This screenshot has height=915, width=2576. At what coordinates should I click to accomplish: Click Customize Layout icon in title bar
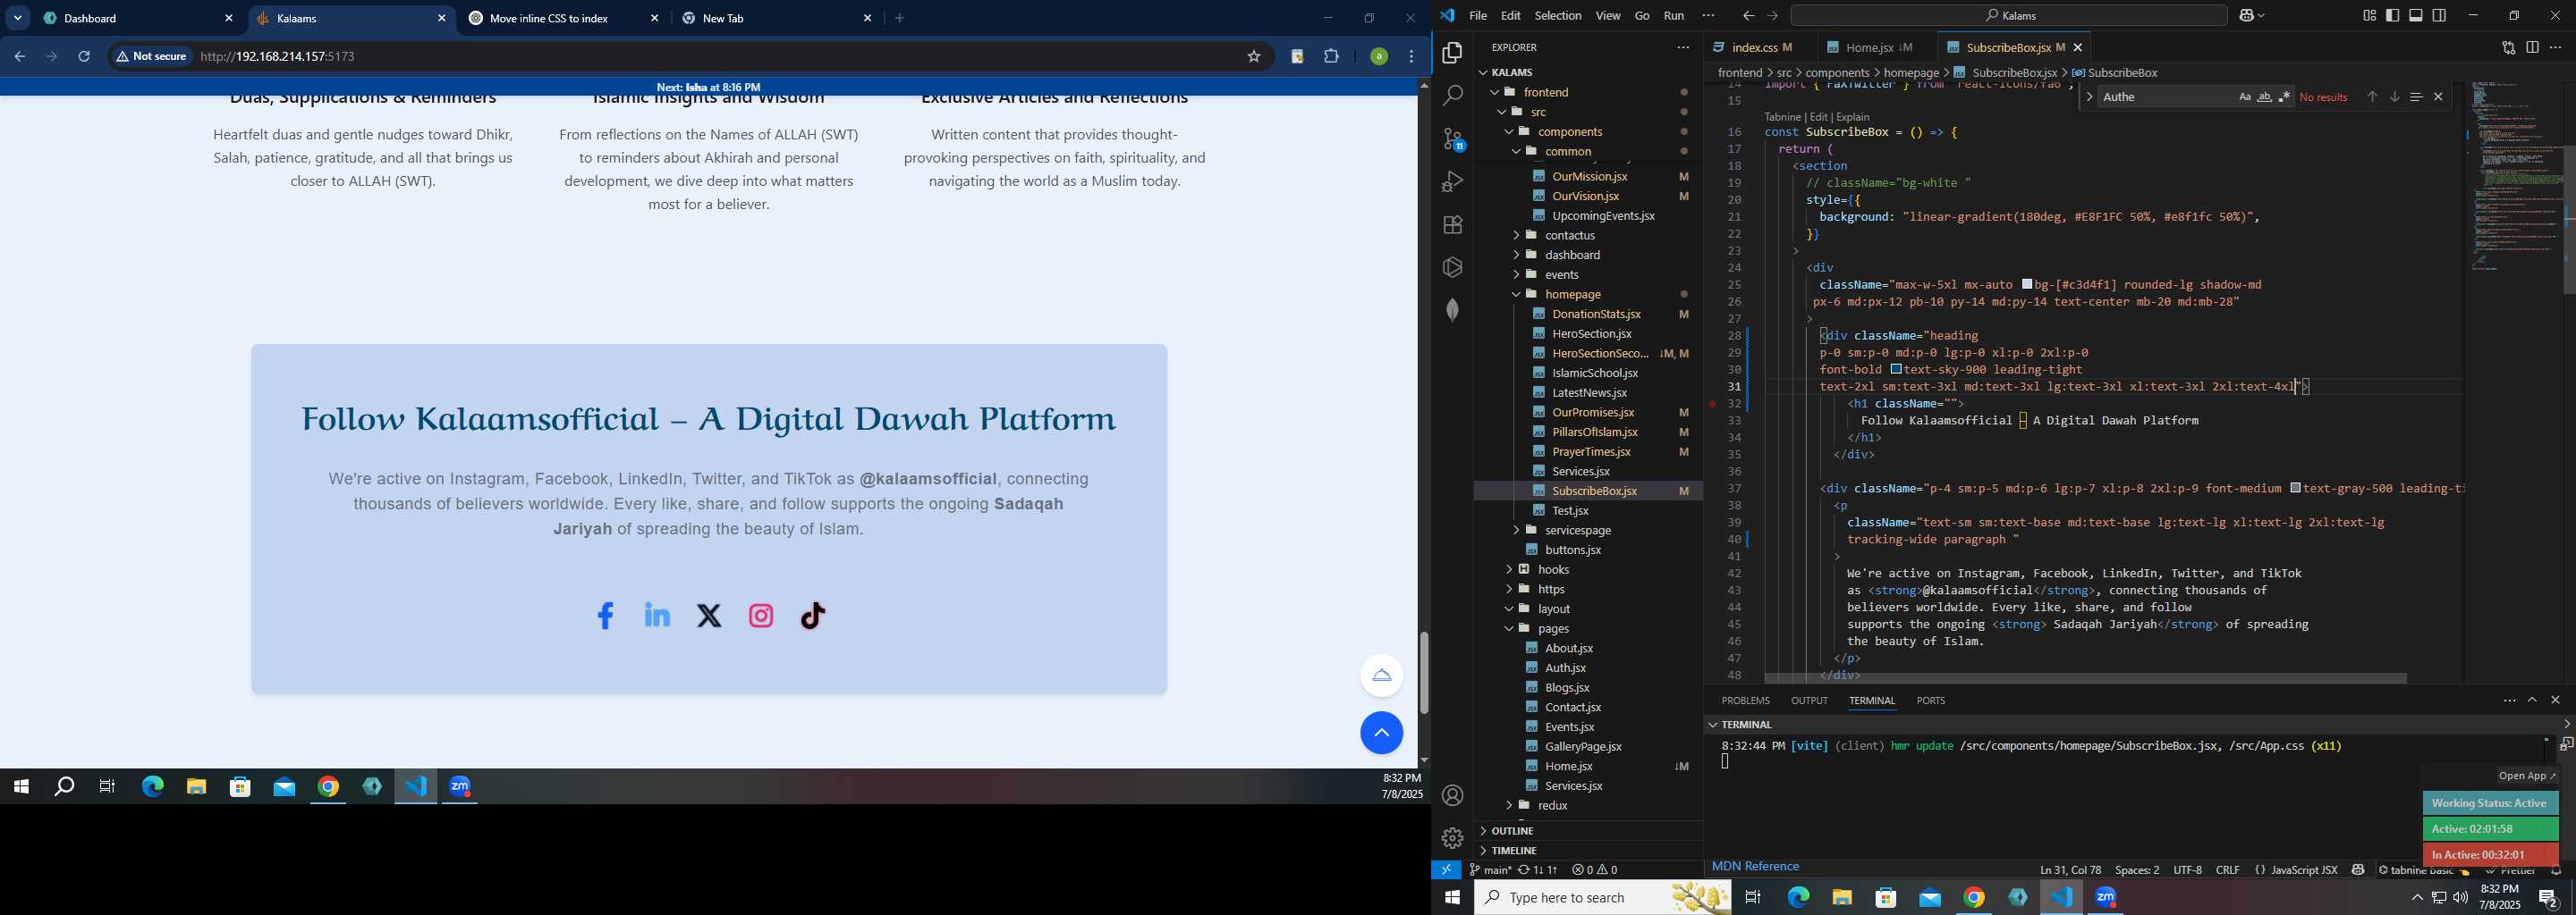2369,16
